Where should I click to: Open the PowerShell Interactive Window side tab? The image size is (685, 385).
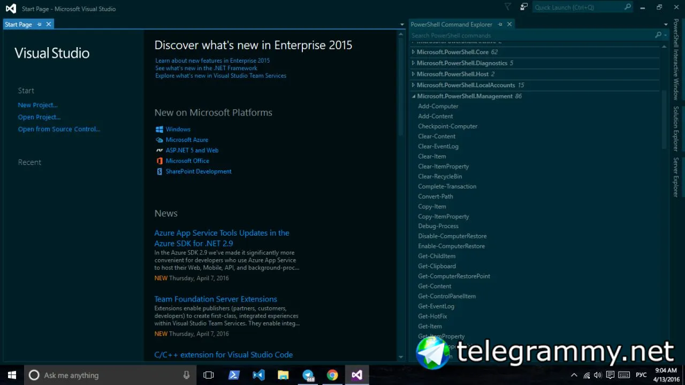676,59
